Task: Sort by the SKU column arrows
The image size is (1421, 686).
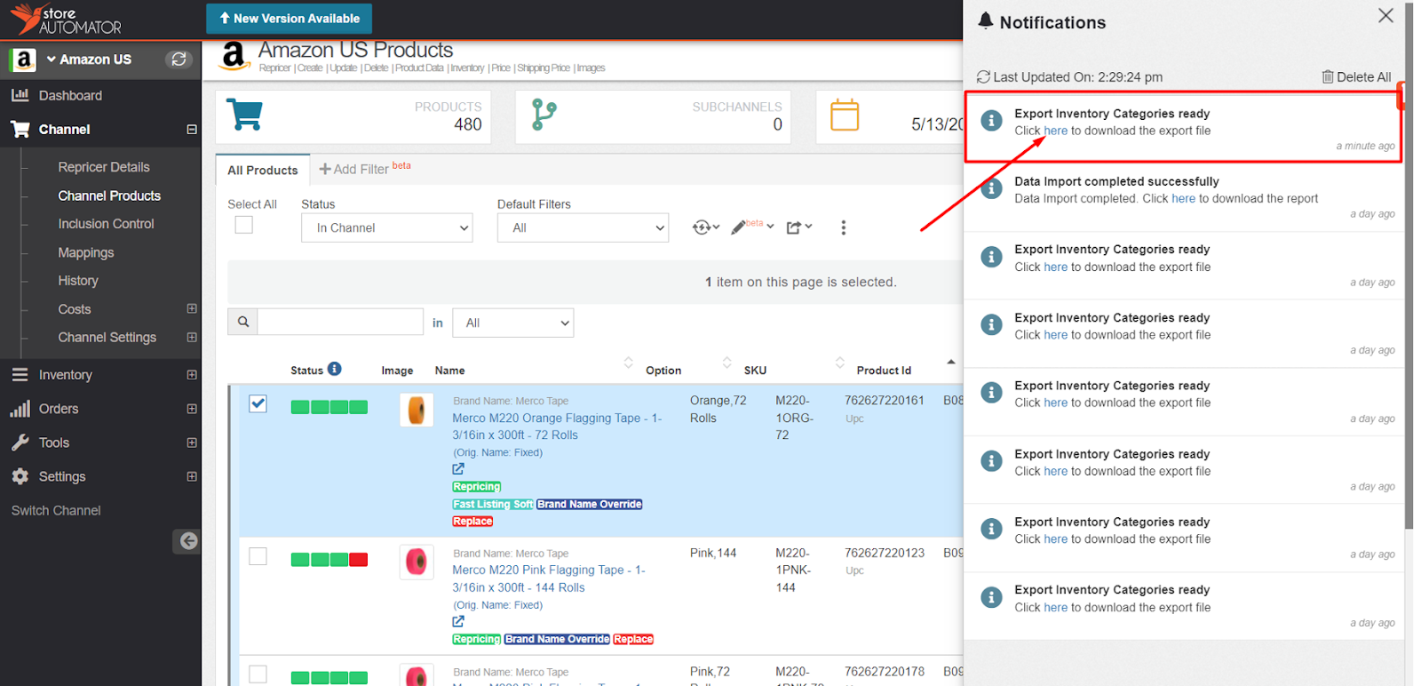Action: tap(839, 363)
